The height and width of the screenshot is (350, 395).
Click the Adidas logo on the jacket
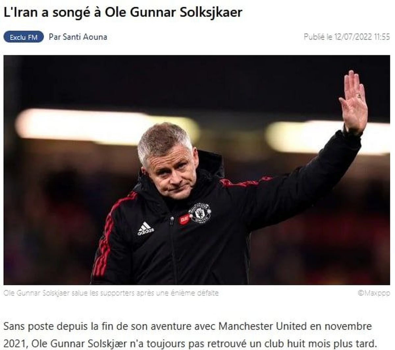[145, 228]
